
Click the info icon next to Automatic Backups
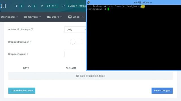click(x=32, y=29)
